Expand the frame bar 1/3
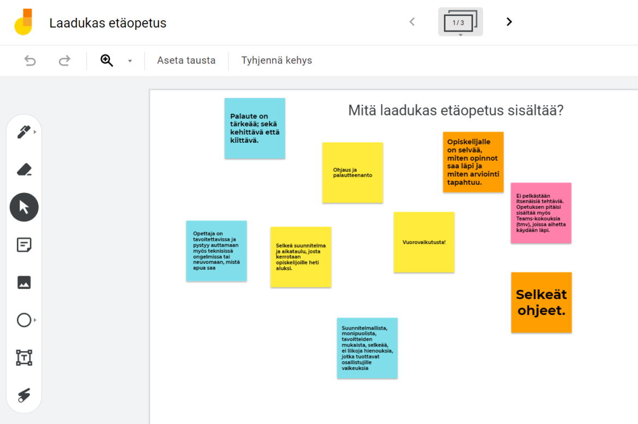Screen dimensions: 638x424 coord(460,22)
